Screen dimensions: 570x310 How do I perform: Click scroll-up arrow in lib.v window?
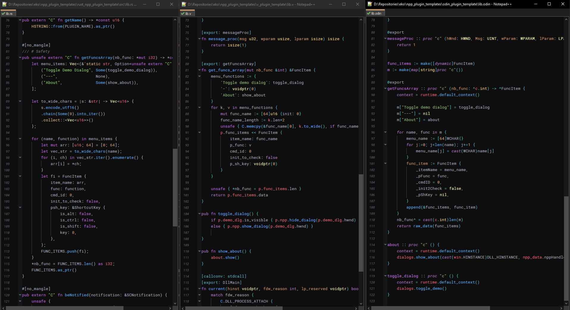pyautogui.click(x=361, y=20)
